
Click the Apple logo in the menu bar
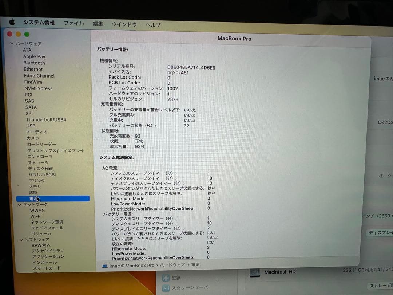click(x=12, y=23)
